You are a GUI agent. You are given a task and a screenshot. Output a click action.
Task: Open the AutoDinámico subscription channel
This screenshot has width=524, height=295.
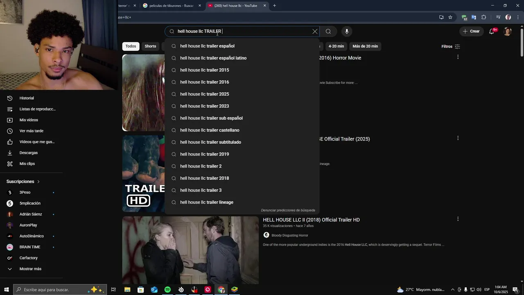click(32, 236)
